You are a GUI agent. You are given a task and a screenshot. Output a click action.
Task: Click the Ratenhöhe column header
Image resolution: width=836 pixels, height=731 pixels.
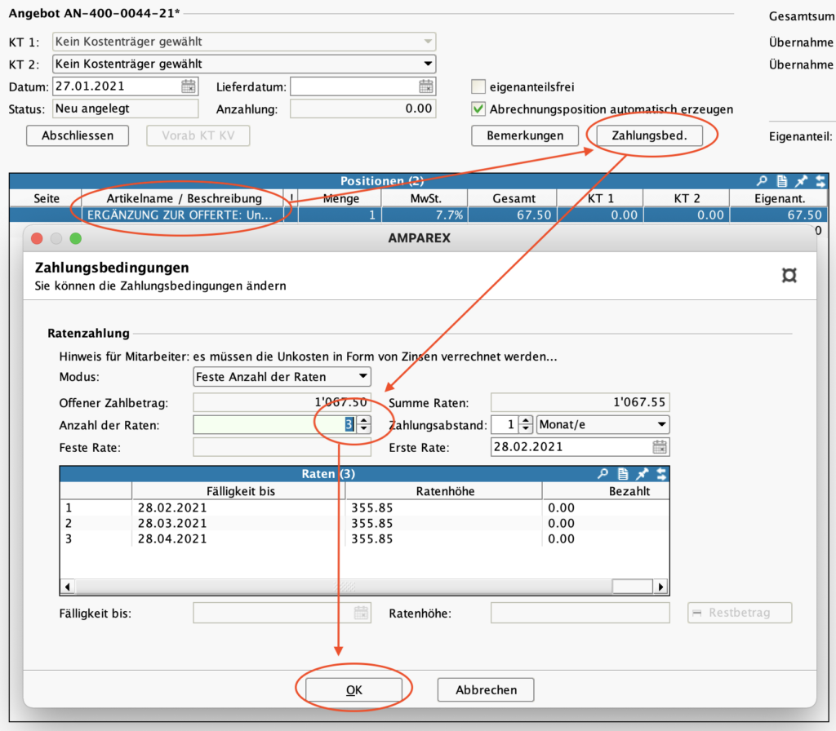pyautogui.click(x=443, y=491)
